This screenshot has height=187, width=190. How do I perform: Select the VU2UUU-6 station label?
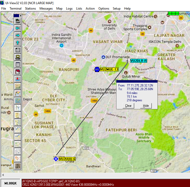pyautogui.click(x=67, y=159)
